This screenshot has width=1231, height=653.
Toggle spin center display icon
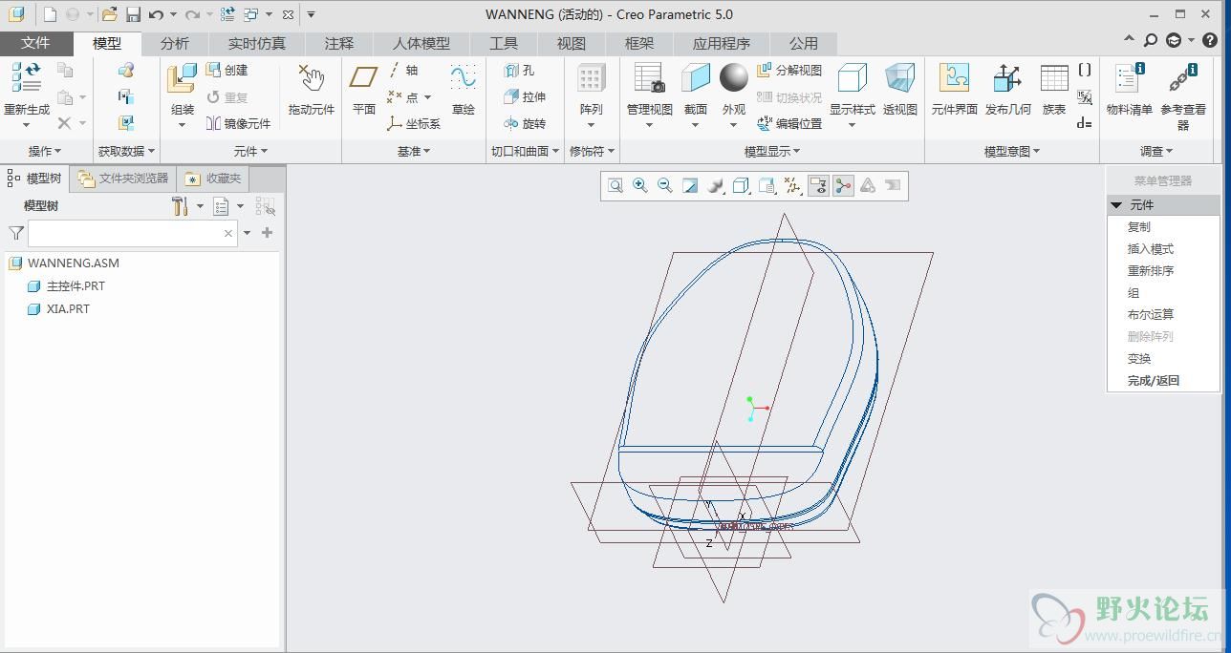843,186
